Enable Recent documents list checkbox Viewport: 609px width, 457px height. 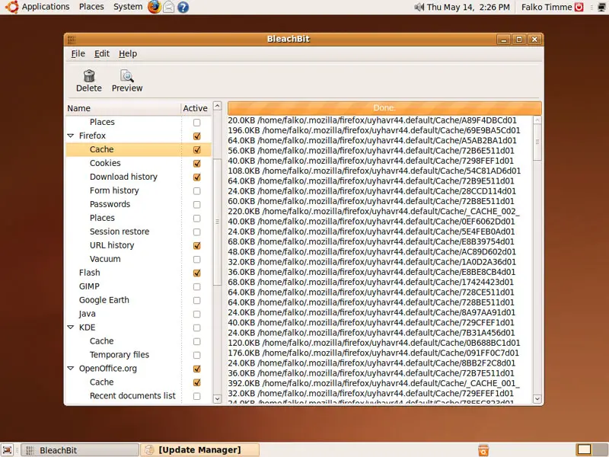click(197, 396)
